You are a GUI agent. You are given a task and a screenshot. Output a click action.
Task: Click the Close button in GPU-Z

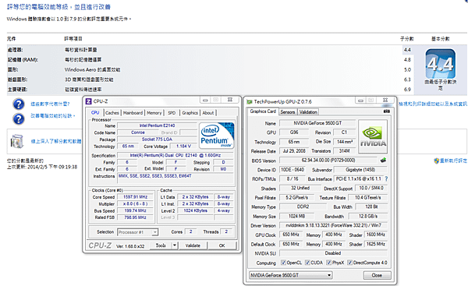[x=377, y=275]
